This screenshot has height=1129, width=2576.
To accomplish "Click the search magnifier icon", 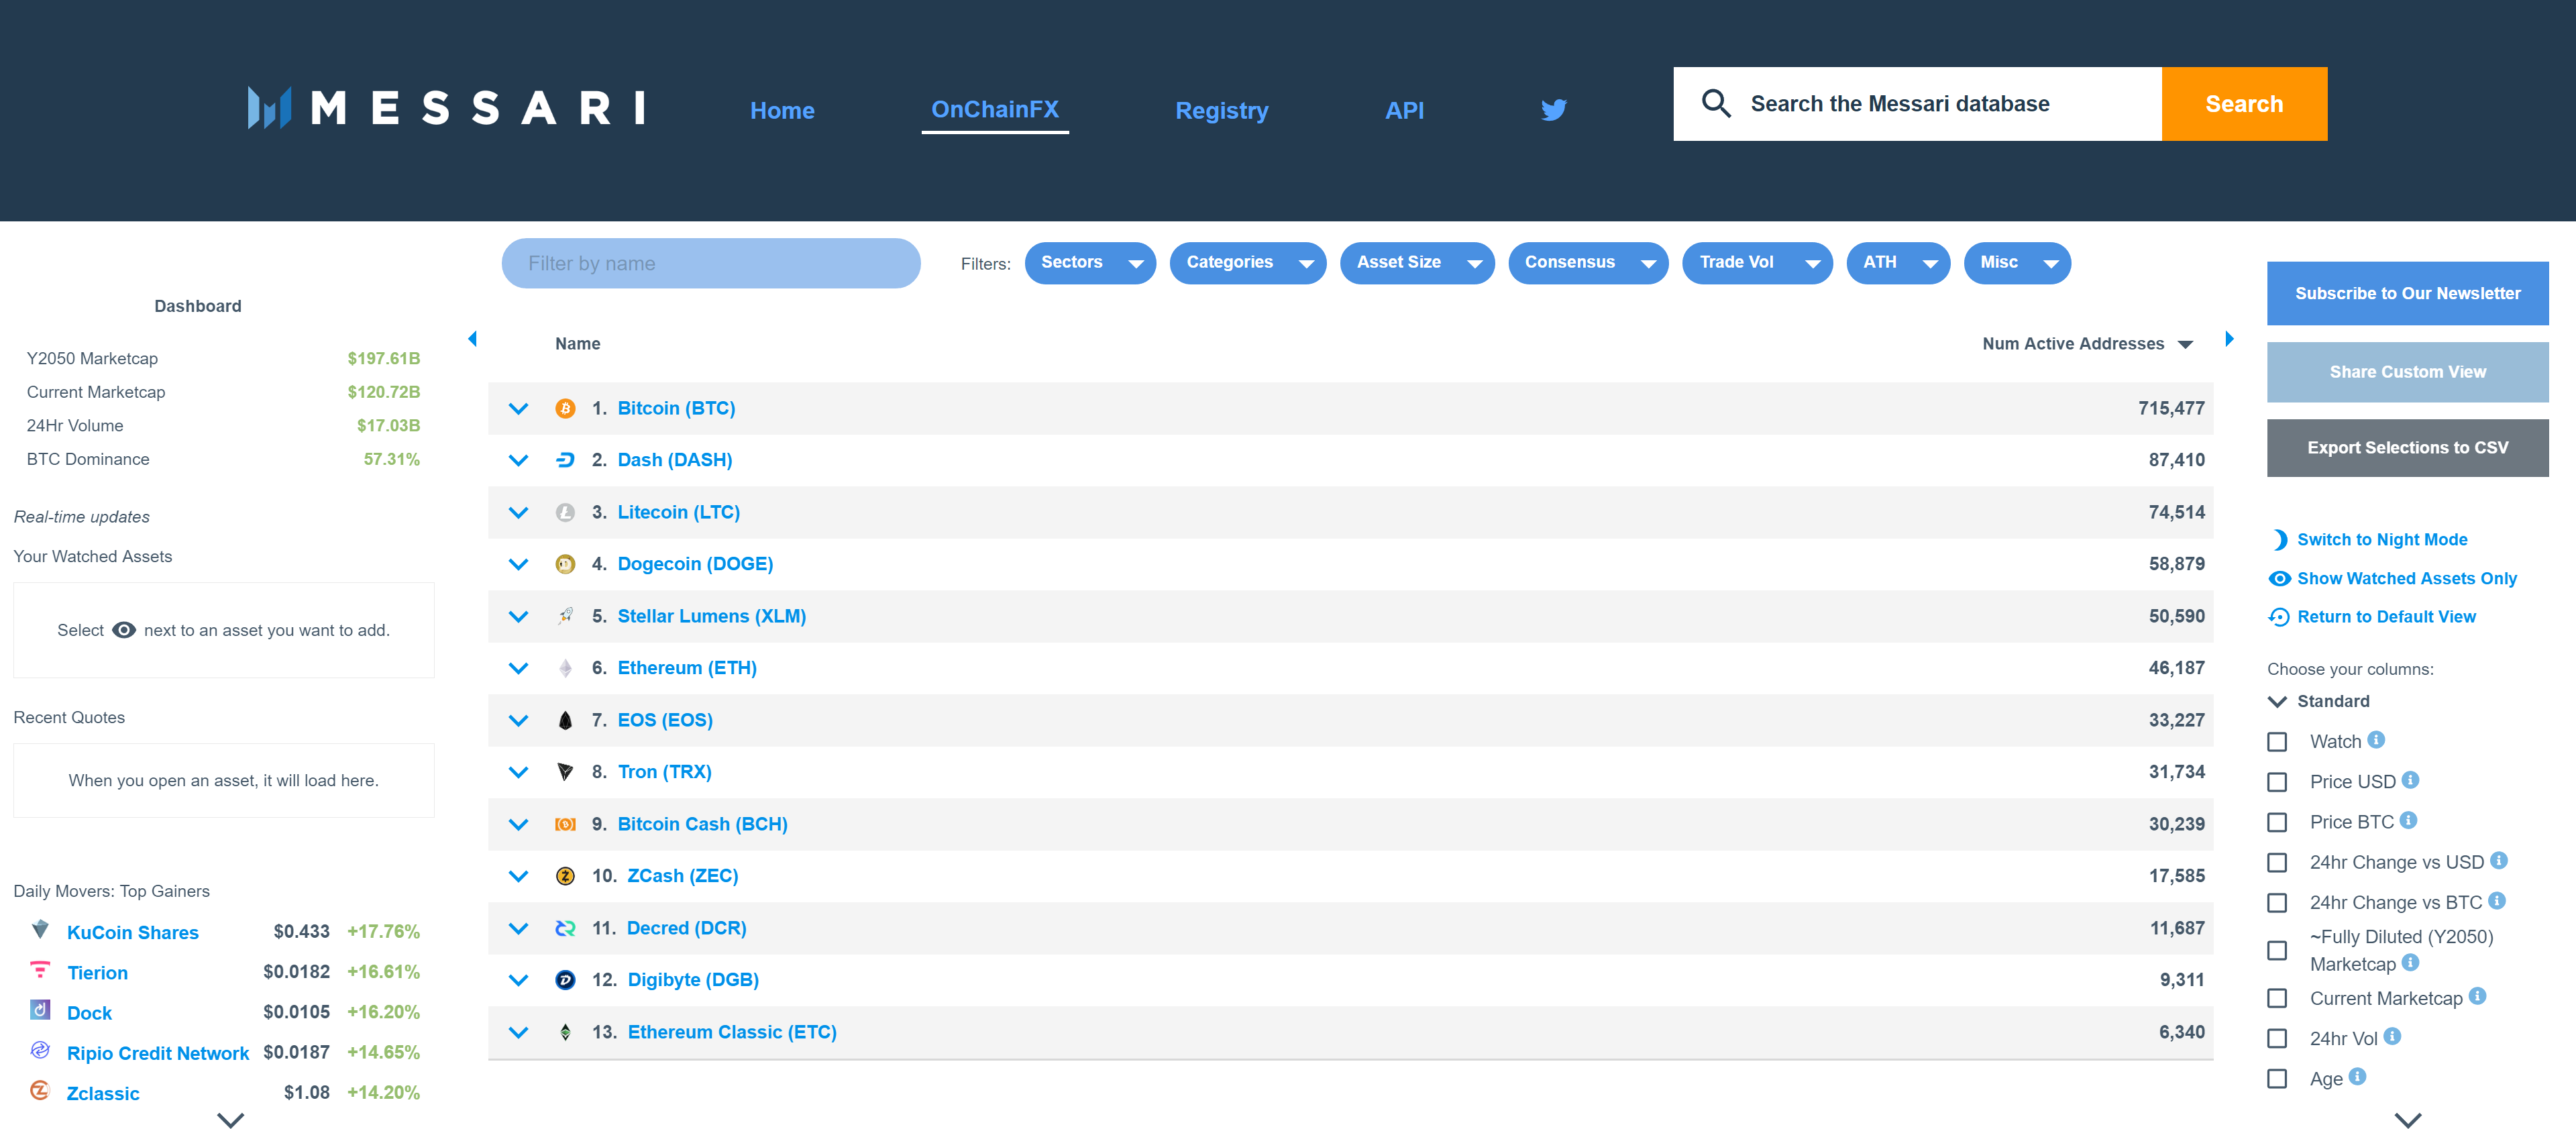I will point(1716,103).
